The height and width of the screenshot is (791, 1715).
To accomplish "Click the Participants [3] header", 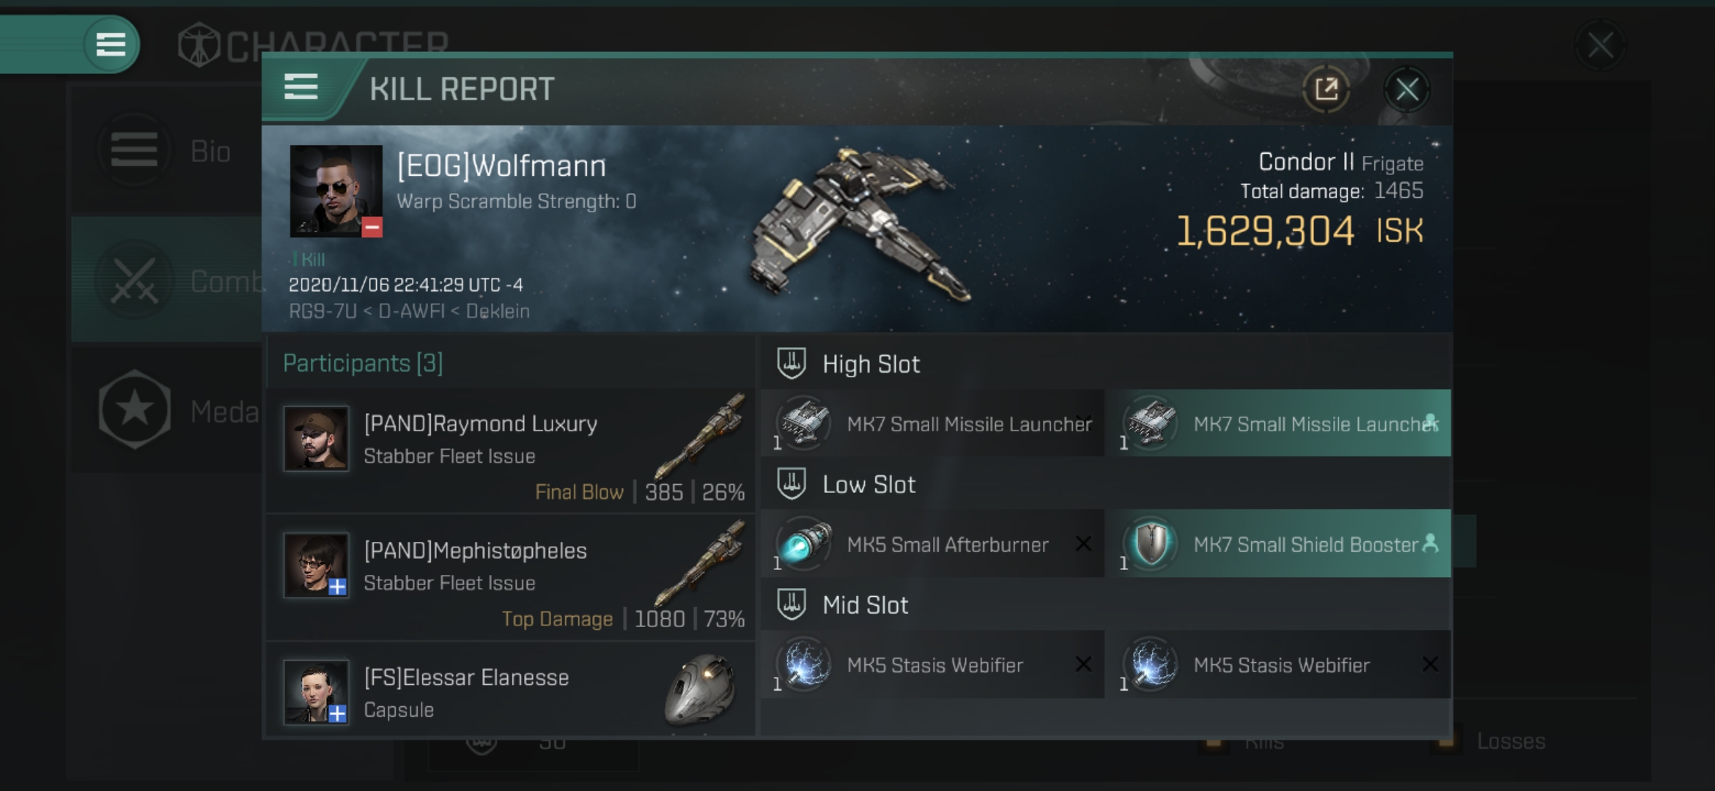I will pos(363,363).
